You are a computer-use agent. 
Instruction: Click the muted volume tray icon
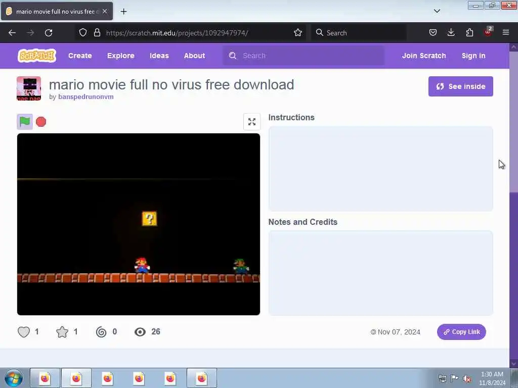467,378
